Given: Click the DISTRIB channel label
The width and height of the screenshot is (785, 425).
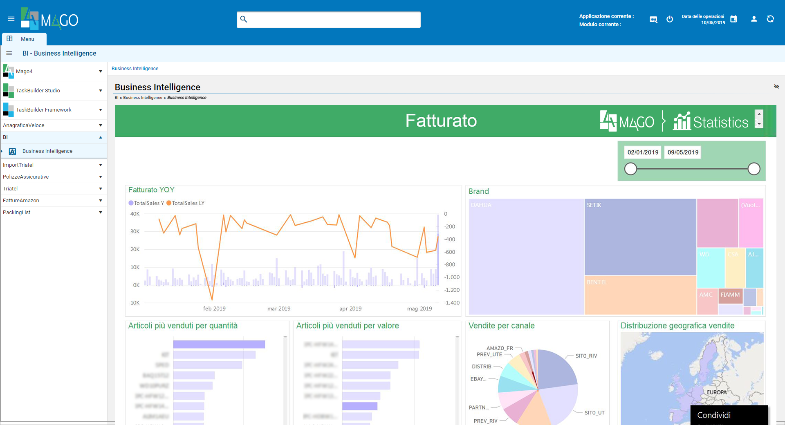Looking at the screenshot, I should click(x=482, y=367).
